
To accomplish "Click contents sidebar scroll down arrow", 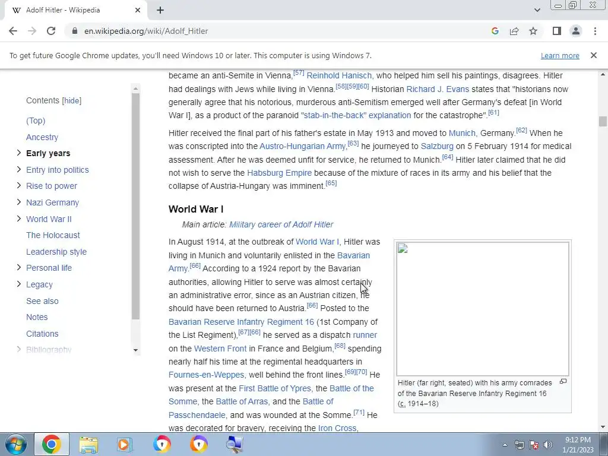I will pyautogui.click(x=135, y=350).
